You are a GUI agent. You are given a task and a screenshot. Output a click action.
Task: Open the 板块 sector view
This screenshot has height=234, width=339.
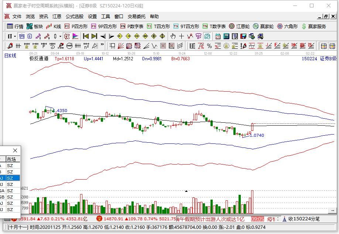coord(35,26)
